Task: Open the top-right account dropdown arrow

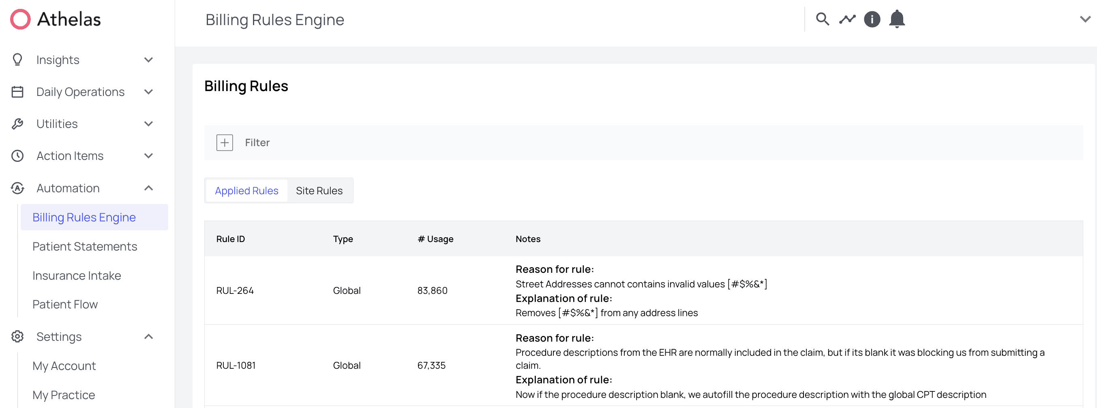Action: 1085,19
